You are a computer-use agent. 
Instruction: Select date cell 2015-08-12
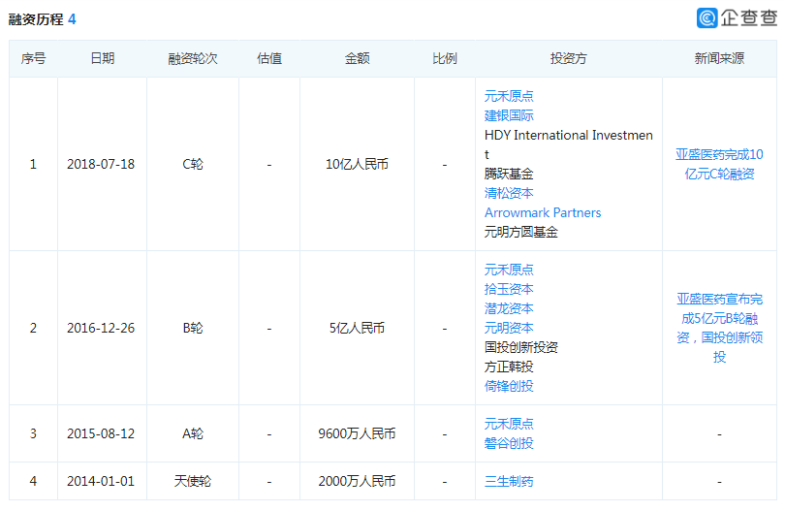coord(101,433)
